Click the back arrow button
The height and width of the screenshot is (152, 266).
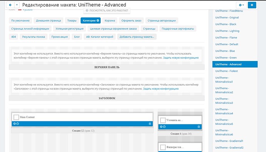(10, 5)
